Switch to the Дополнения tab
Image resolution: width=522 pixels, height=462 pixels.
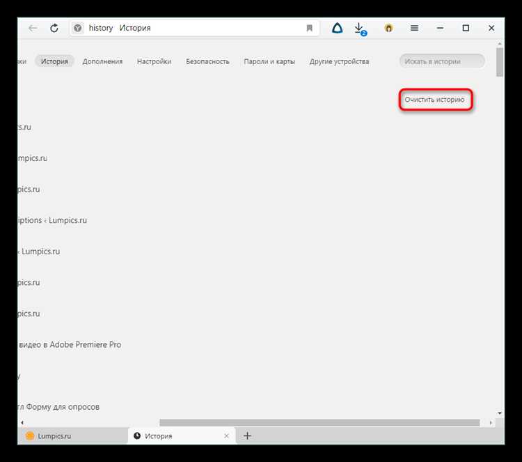[102, 61]
